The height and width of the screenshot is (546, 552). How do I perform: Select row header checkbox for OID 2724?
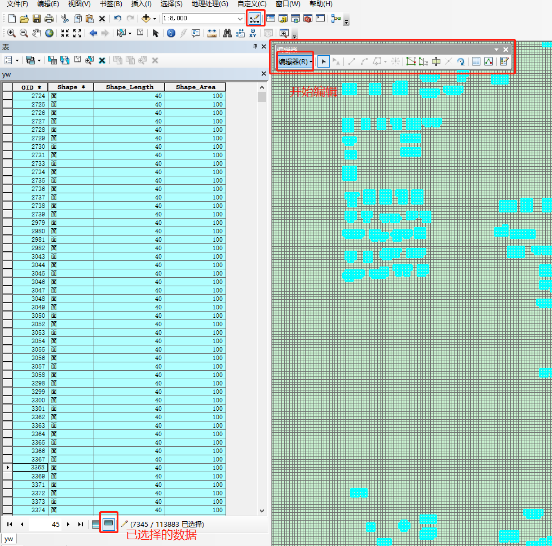7,96
